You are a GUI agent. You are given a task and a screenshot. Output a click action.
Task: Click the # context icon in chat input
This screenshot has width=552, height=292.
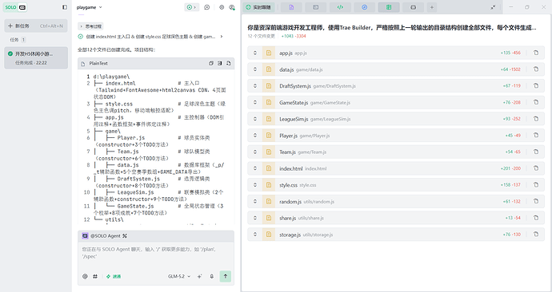pos(95,276)
